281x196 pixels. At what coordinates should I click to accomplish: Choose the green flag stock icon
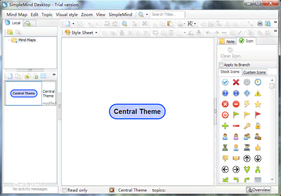tap(236, 115)
